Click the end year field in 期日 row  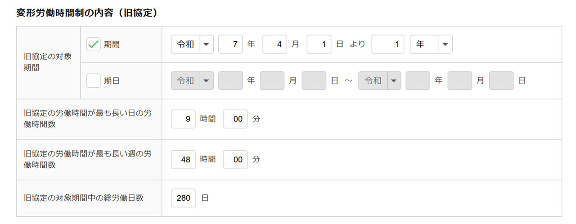[x=418, y=81]
